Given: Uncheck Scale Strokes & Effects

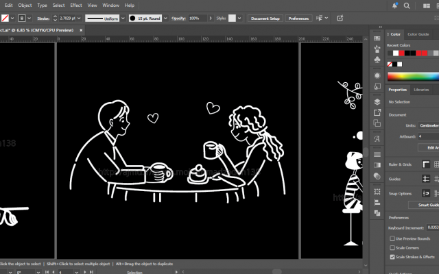Looking at the screenshot, I should [x=392, y=257].
